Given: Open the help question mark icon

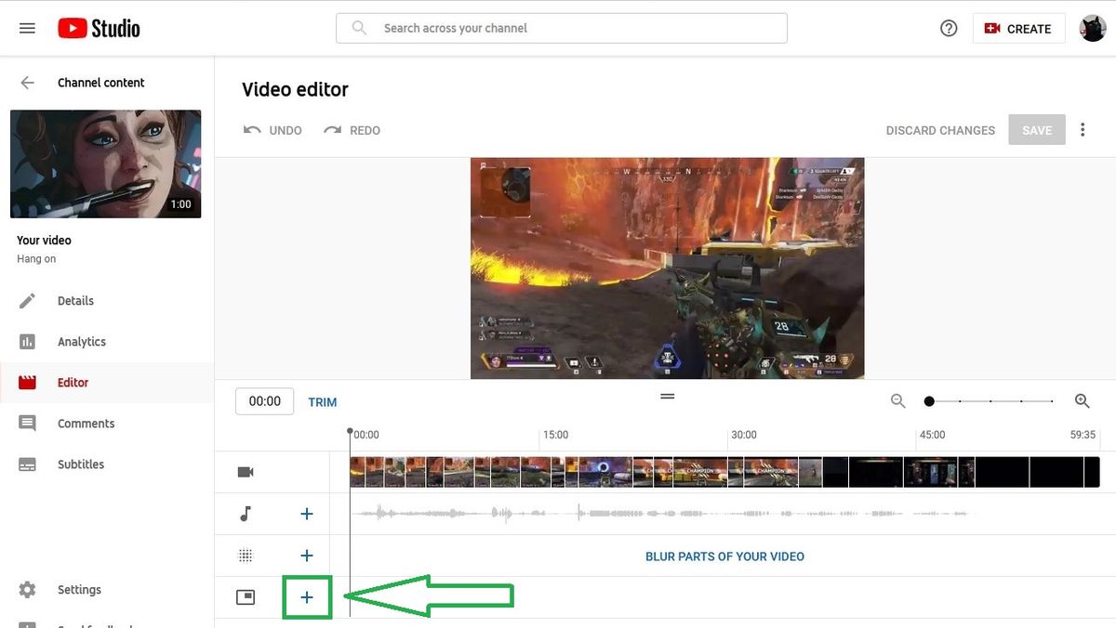Looking at the screenshot, I should click(948, 28).
